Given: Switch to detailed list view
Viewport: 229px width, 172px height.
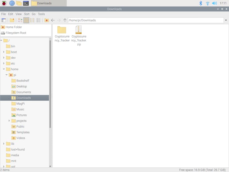Looking at the screenshot, I should (x=38, y=20).
